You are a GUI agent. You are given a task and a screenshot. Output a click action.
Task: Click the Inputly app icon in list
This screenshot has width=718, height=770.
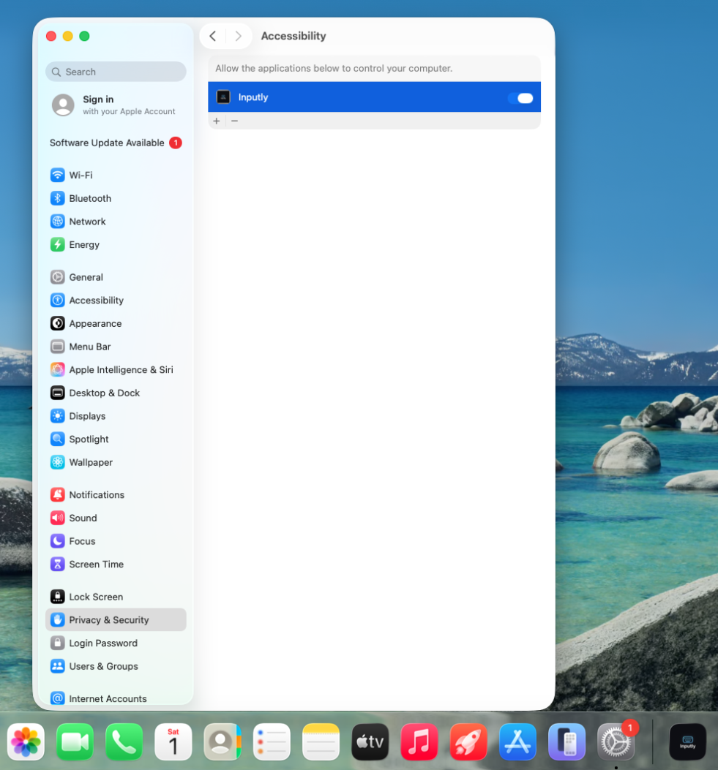tap(223, 97)
